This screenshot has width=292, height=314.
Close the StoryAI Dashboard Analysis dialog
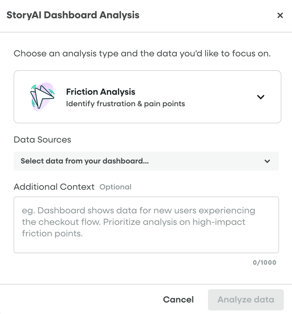point(280,15)
